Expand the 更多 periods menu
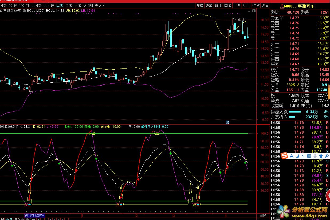This screenshot has width=330, height=220. (x=99, y=5)
